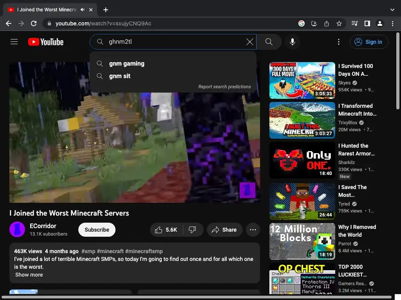Image resolution: width=401 pixels, height=300 pixels.
Task: Open the Google icon in address bar
Action: [x=302, y=23]
